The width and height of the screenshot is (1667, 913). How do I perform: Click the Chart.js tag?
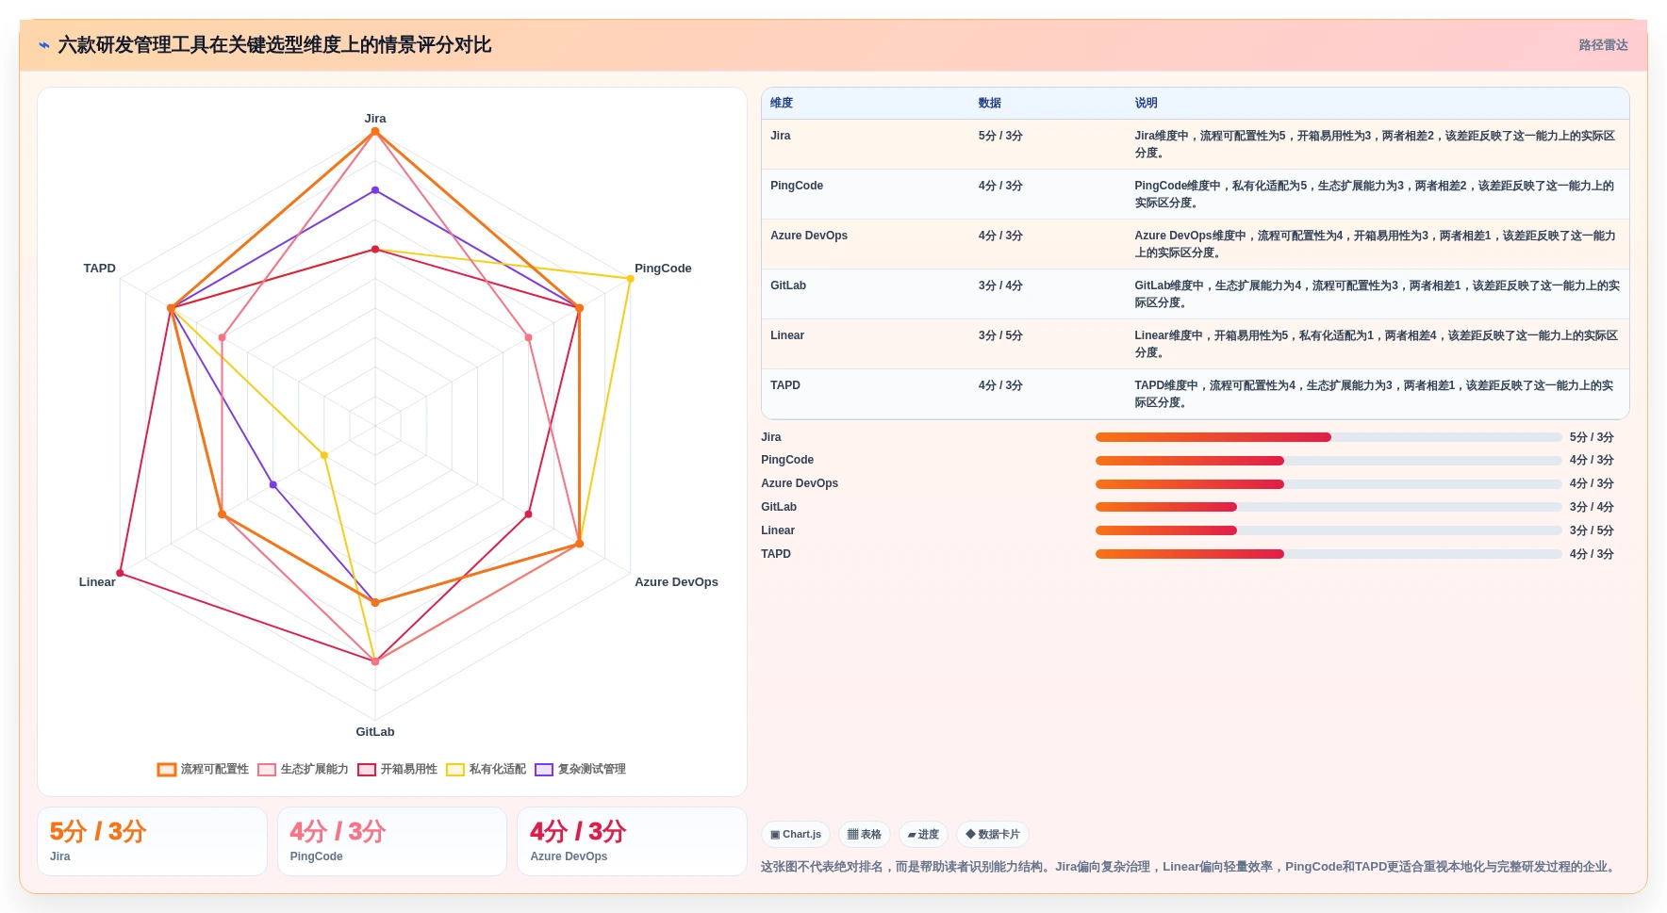[x=796, y=835]
